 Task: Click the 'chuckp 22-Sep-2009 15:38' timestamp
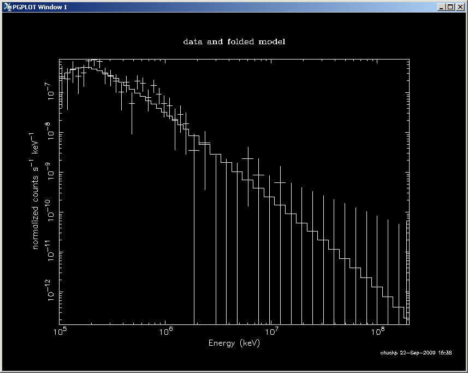pyautogui.click(x=416, y=353)
